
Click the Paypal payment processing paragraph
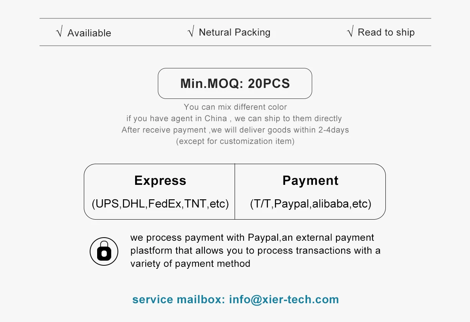[x=255, y=250]
